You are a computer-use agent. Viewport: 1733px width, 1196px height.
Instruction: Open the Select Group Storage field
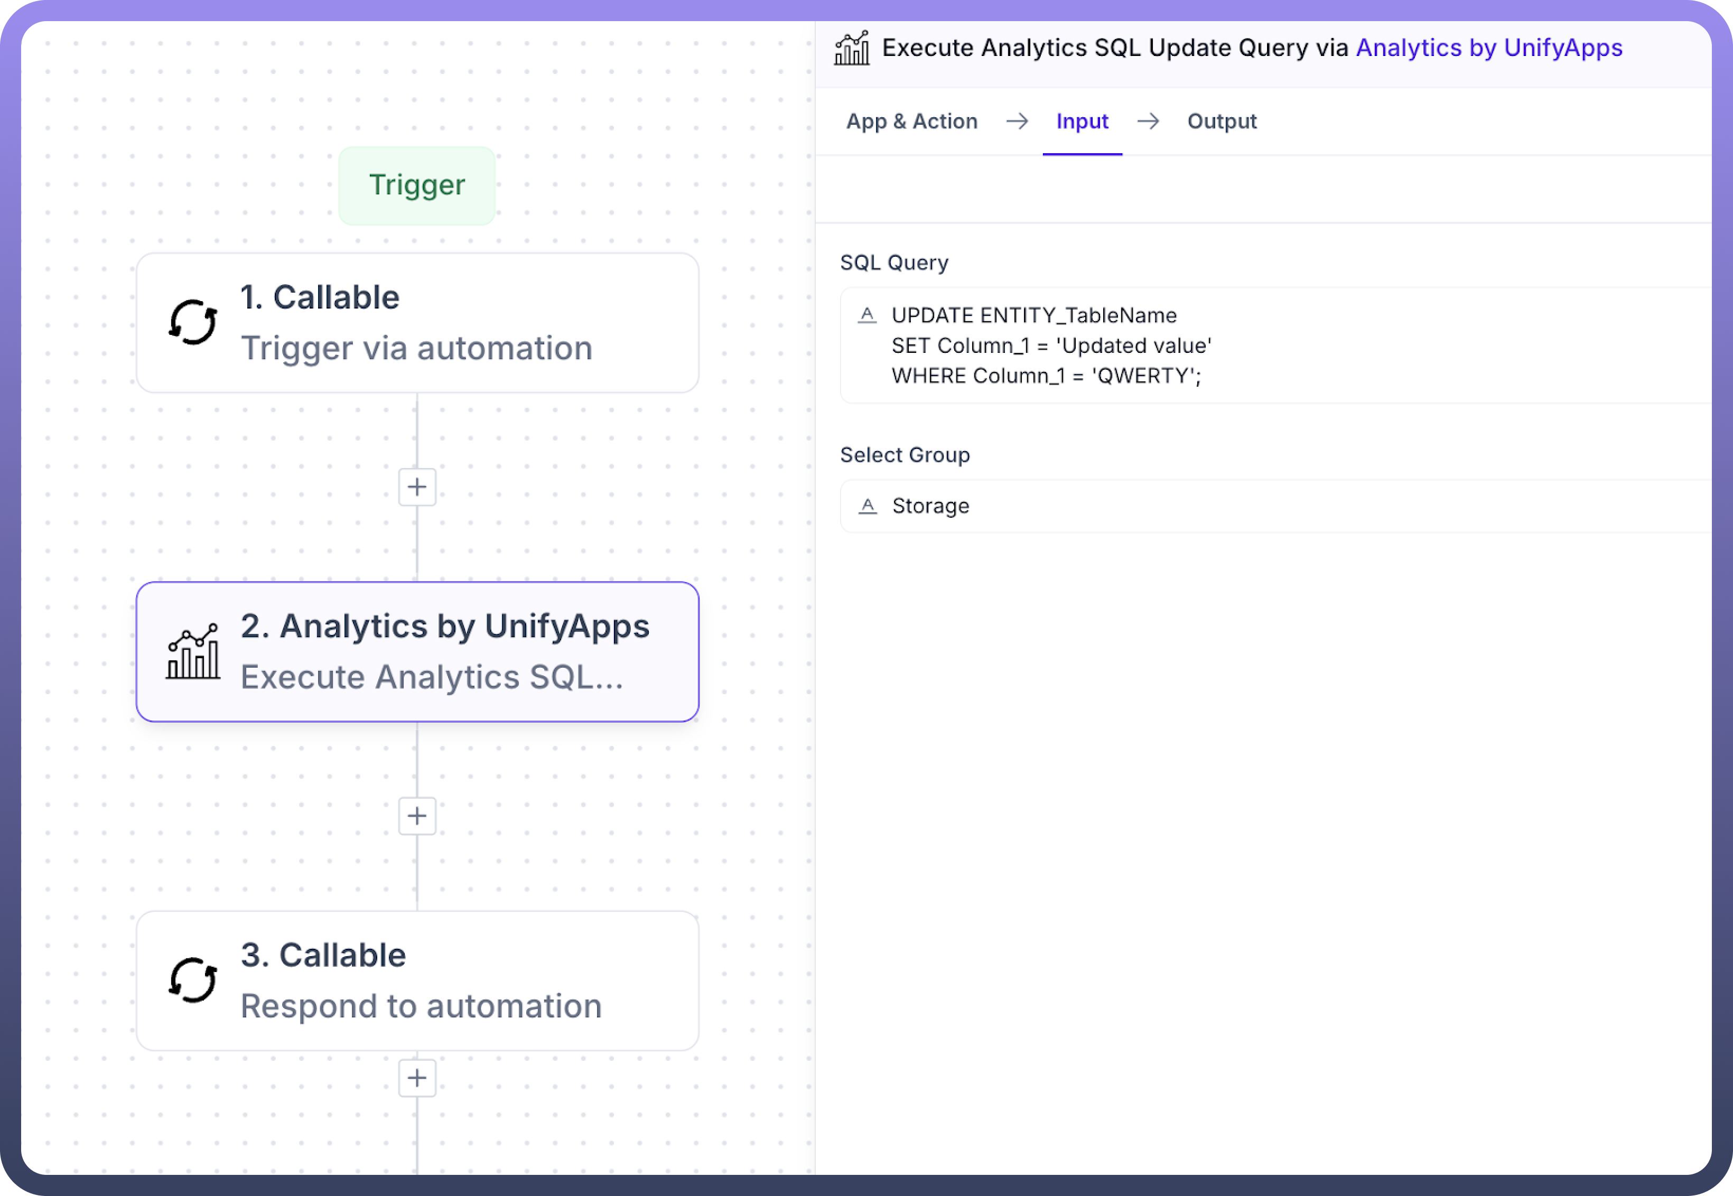point(1274,507)
